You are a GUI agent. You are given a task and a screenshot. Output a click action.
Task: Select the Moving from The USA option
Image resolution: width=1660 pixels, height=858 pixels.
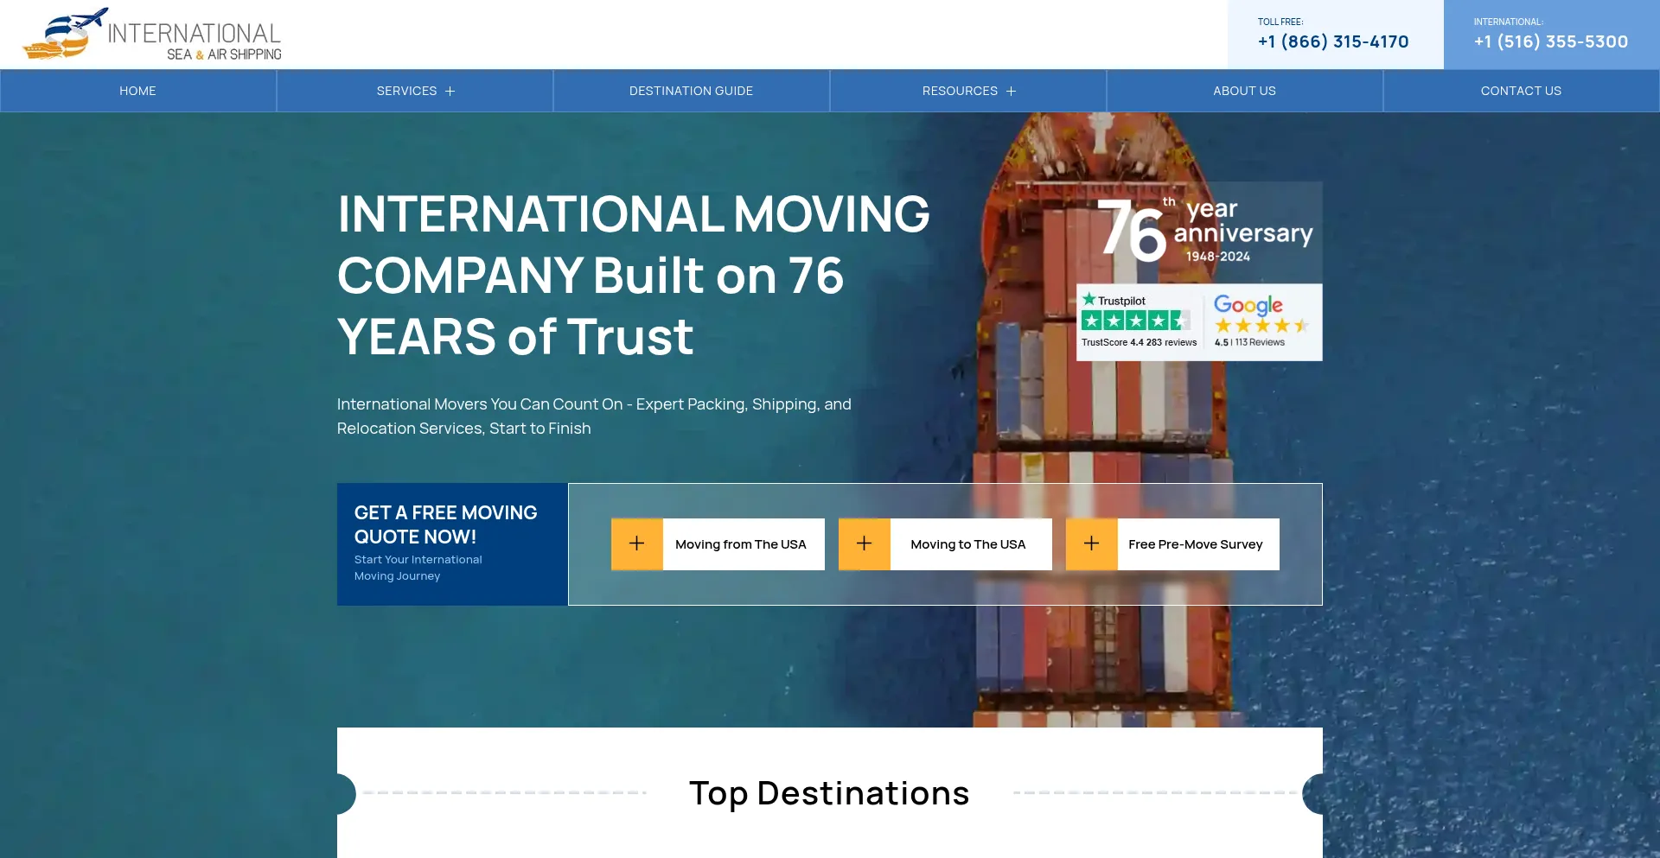pos(741,544)
